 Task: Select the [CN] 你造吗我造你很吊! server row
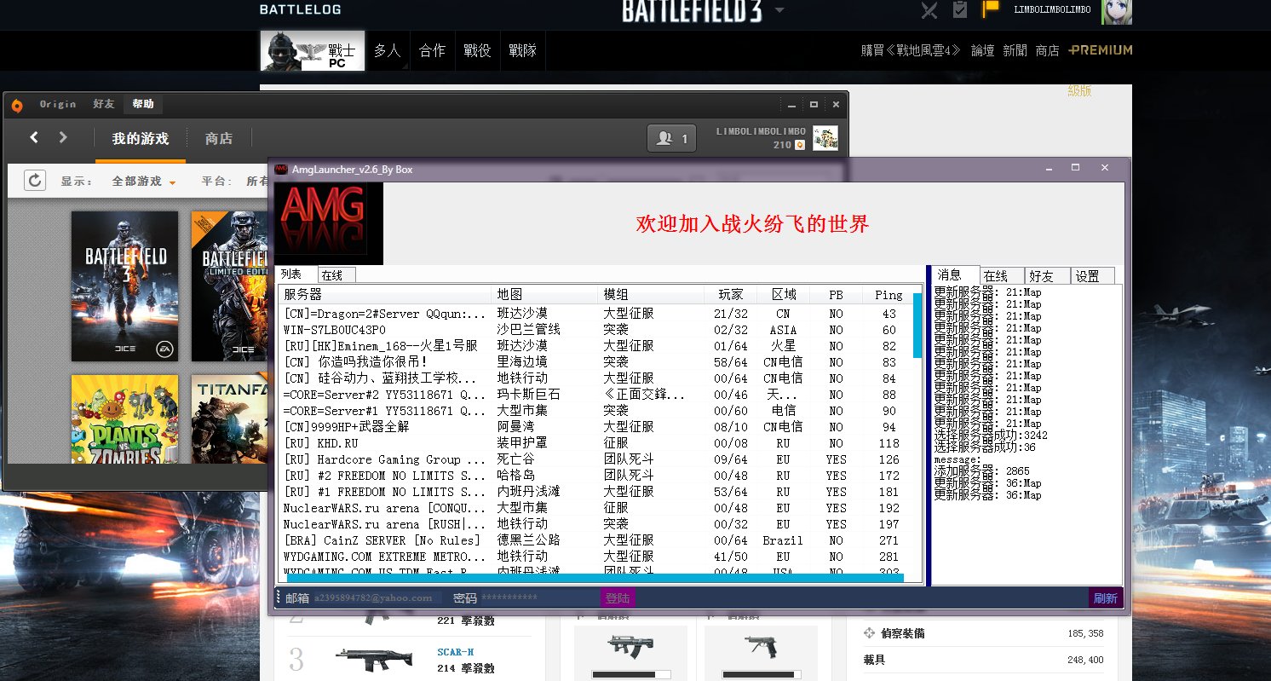(x=596, y=362)
